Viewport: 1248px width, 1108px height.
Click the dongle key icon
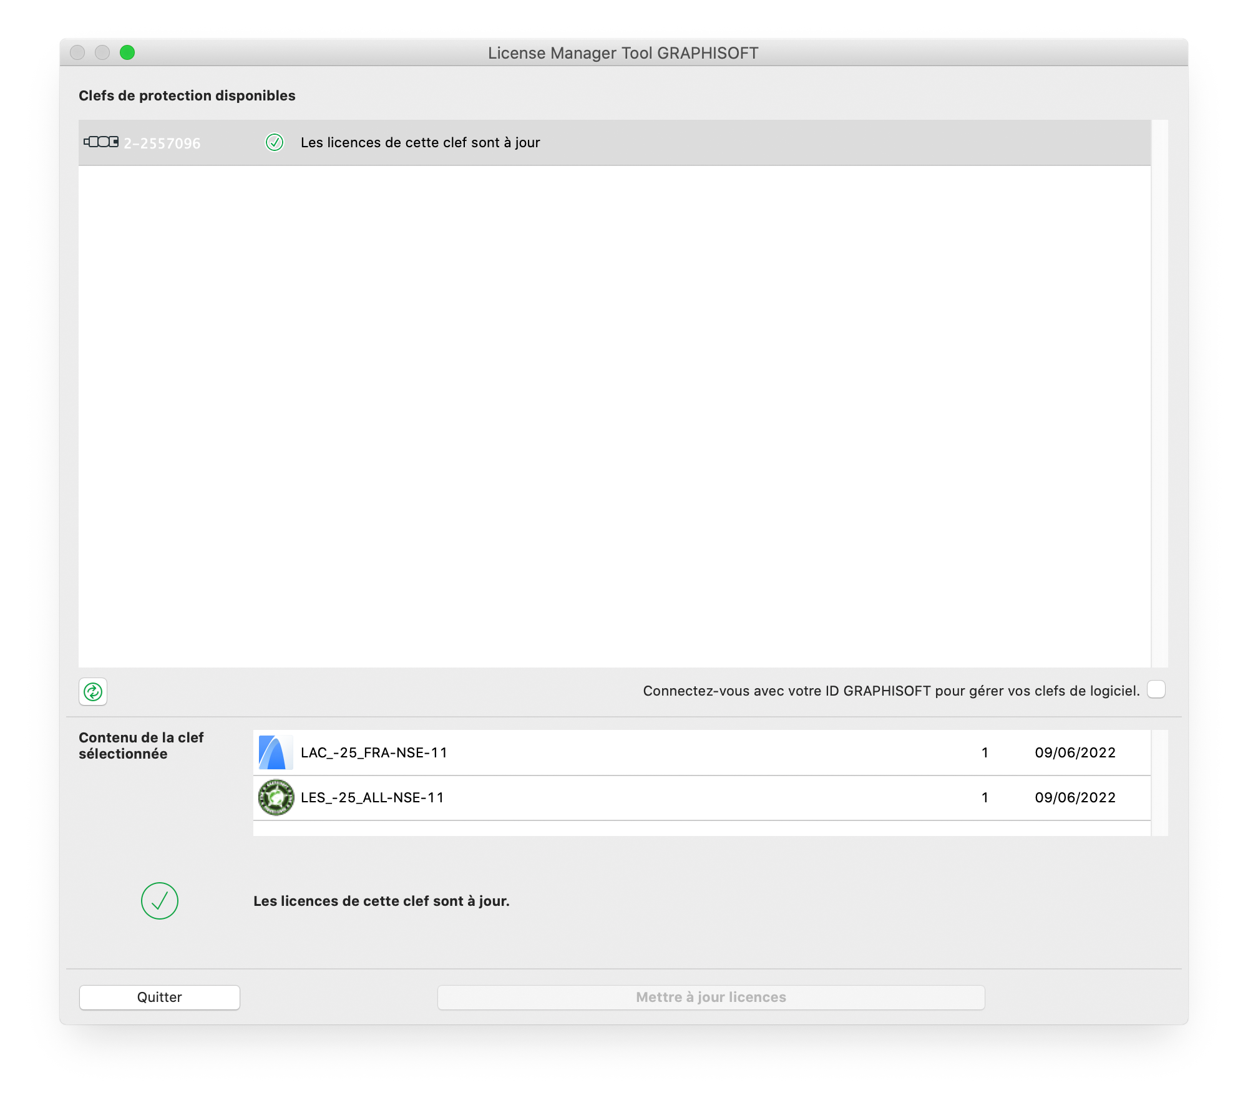click(101, 142)
